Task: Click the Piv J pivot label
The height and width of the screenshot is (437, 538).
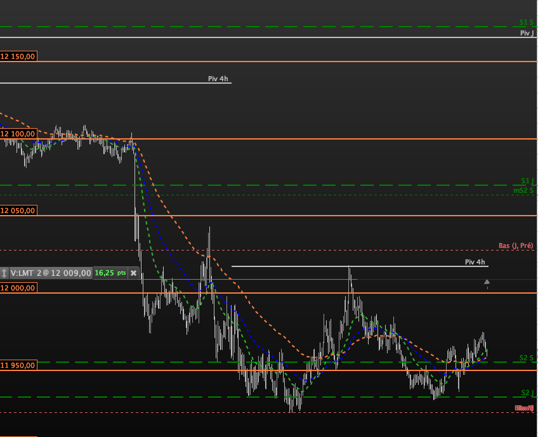Action: 527,33
